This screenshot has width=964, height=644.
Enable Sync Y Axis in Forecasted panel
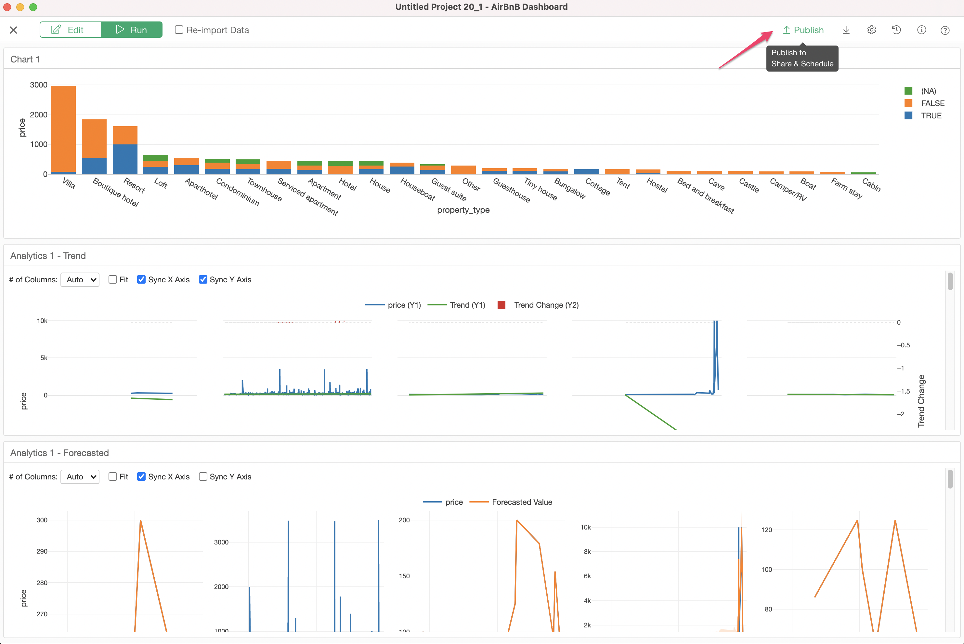[203, 476]
